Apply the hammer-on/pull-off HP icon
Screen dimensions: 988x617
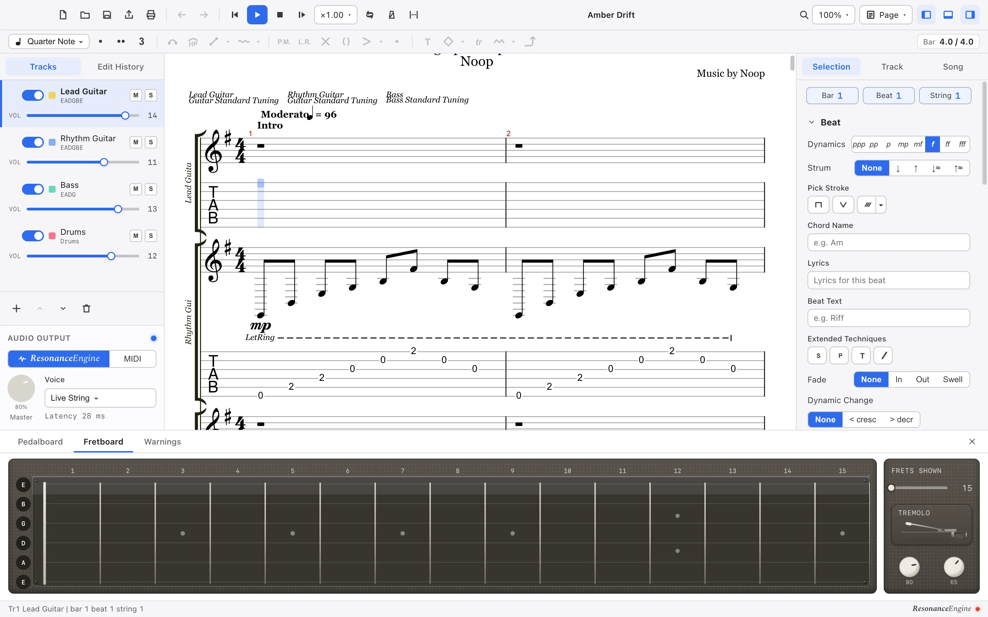pos(193,41)
